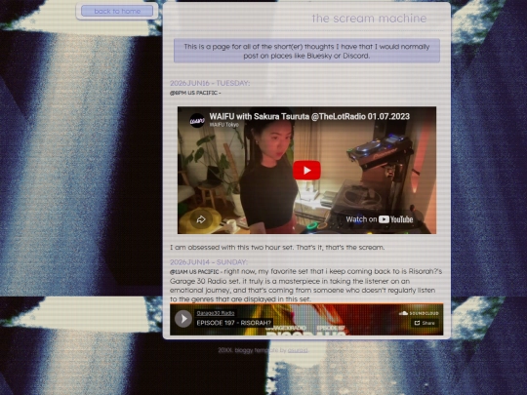Open Watch on YouTube link
This screenshot has width=527, height=395.
[x=380, y=219]
